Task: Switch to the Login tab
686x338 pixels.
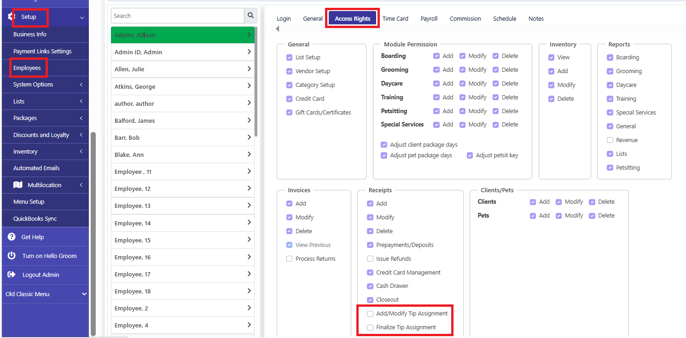Action: [284, 18]
